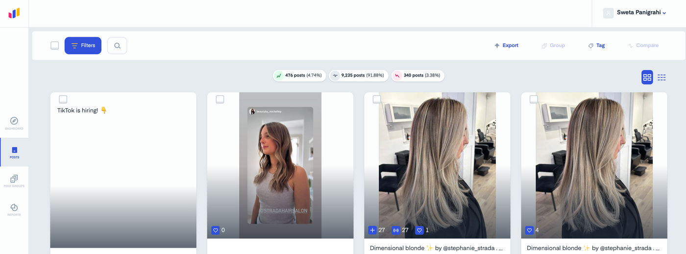The image size is (686, 254).
Task: Click Dimensional blonde caption under 4 likes post
Action: pyautogui.click(x=593, y=248)
